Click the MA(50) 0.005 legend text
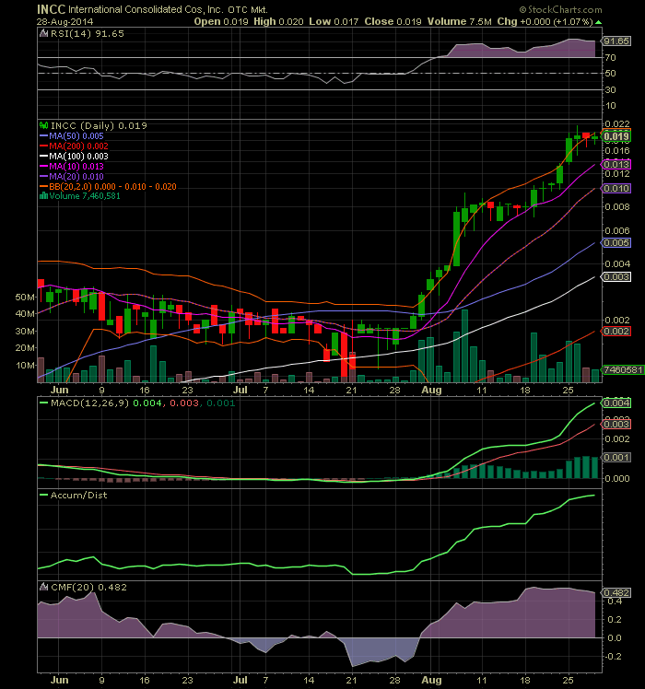645x689 pixels. (x=76, y=135)
